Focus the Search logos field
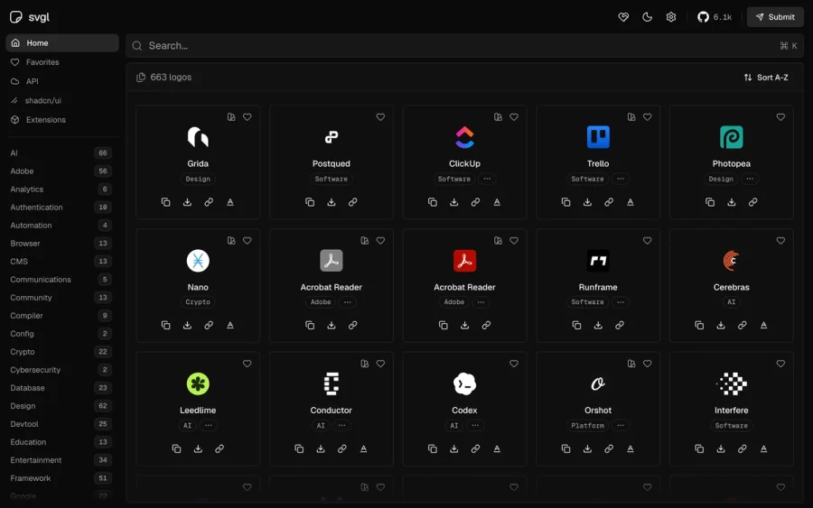The width and height of the screenshot is (813, 508). (x=464, y=46)
